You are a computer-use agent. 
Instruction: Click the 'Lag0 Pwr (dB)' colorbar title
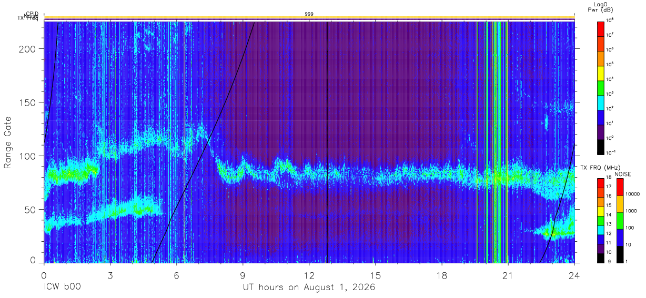click(x=600, y=7)
